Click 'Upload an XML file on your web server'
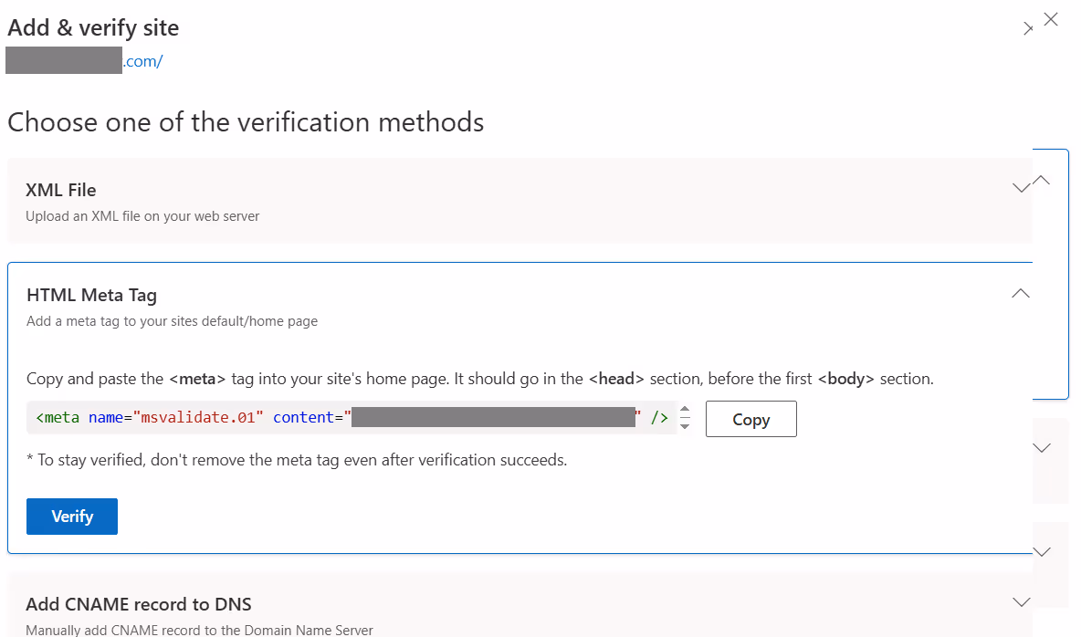The image size is (1081, 637). click(x=142, y=216)
